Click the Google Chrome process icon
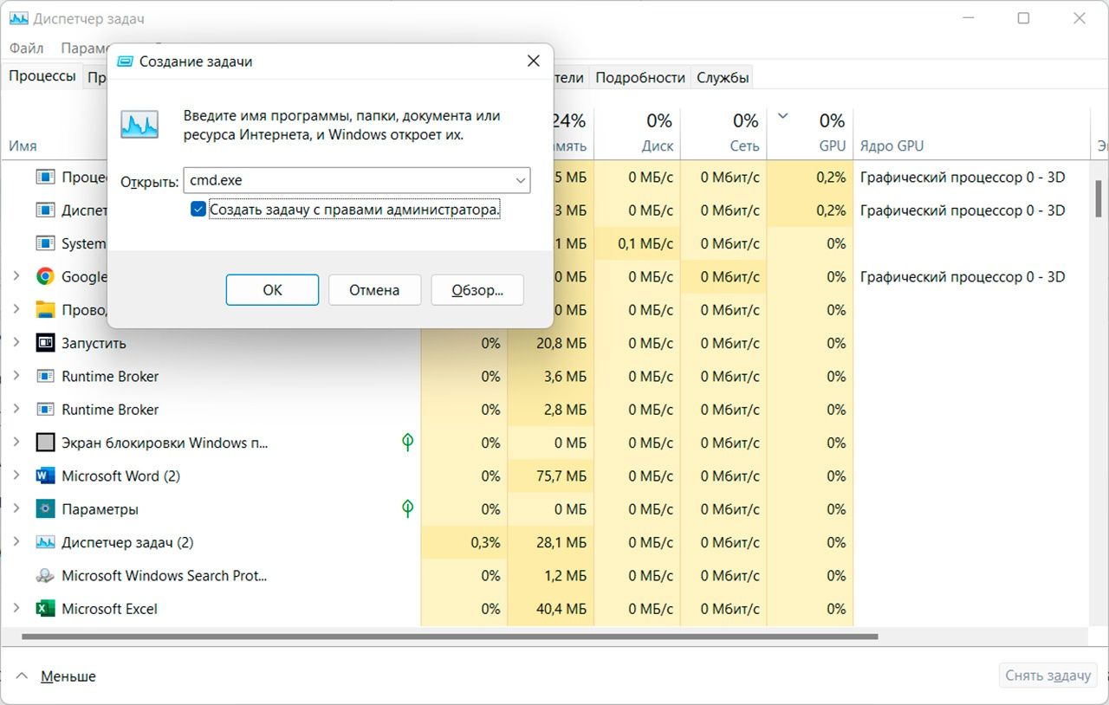The image size is (1109, 705). coord(45,276)
